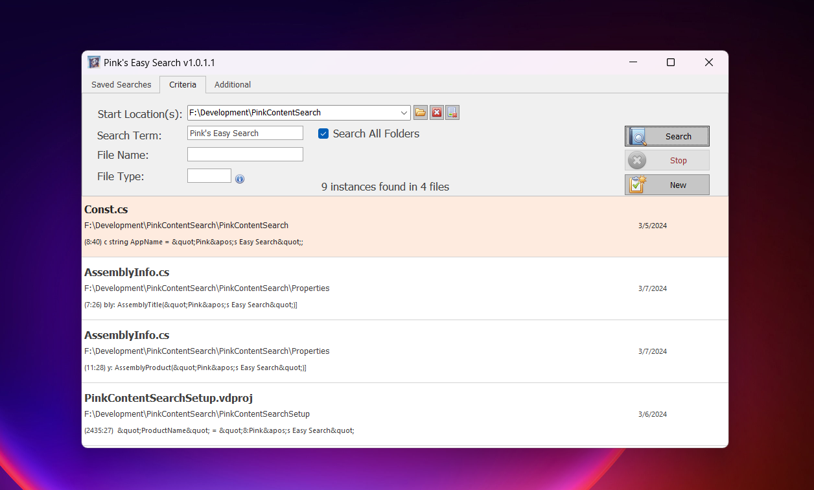
Task: Click the clear location list icon
Action: point(452,113)
